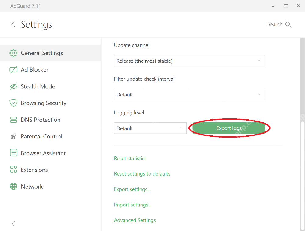Click the Stealth Mode crossed-eye icon
This screenshot has width=305, height=231.
point(13,86)
